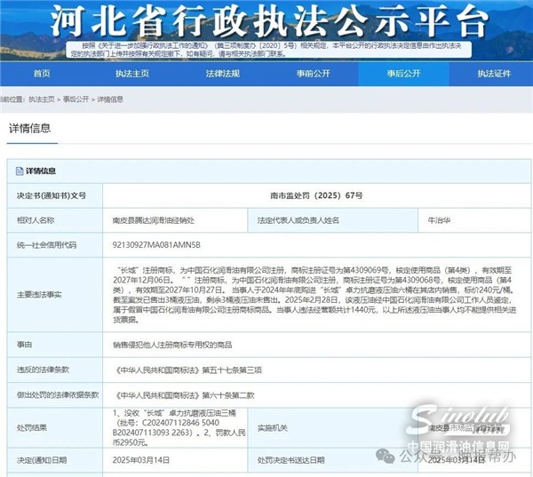The width and height of the screenshot is (533, 477).
Task: Open the 首页 navigation tab
Action: (42, 74)
